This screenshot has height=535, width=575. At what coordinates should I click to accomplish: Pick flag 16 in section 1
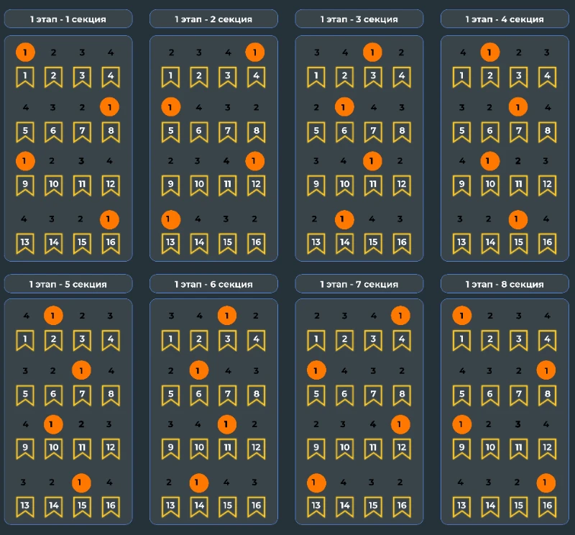[111, 243]
